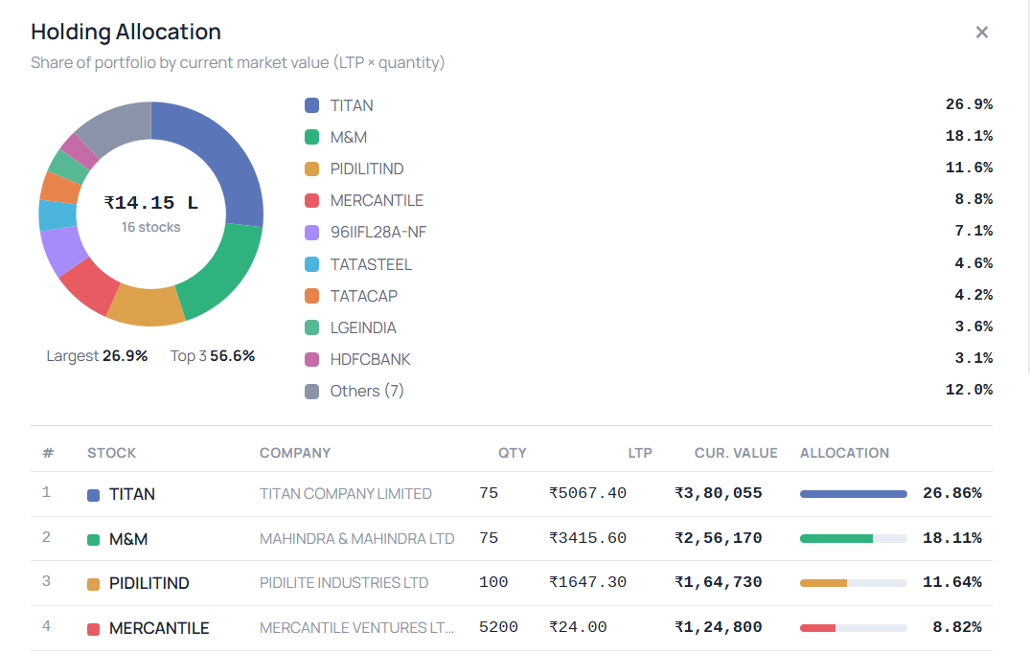The image size is (1030, 653).
Task: Select the Others (7) legend label
Action: click(367, 392)
